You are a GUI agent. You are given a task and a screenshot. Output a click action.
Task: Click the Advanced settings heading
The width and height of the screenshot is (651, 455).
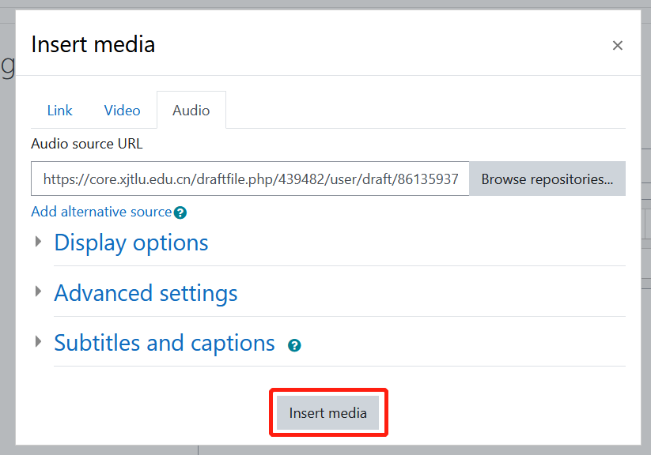coord(146,293)
